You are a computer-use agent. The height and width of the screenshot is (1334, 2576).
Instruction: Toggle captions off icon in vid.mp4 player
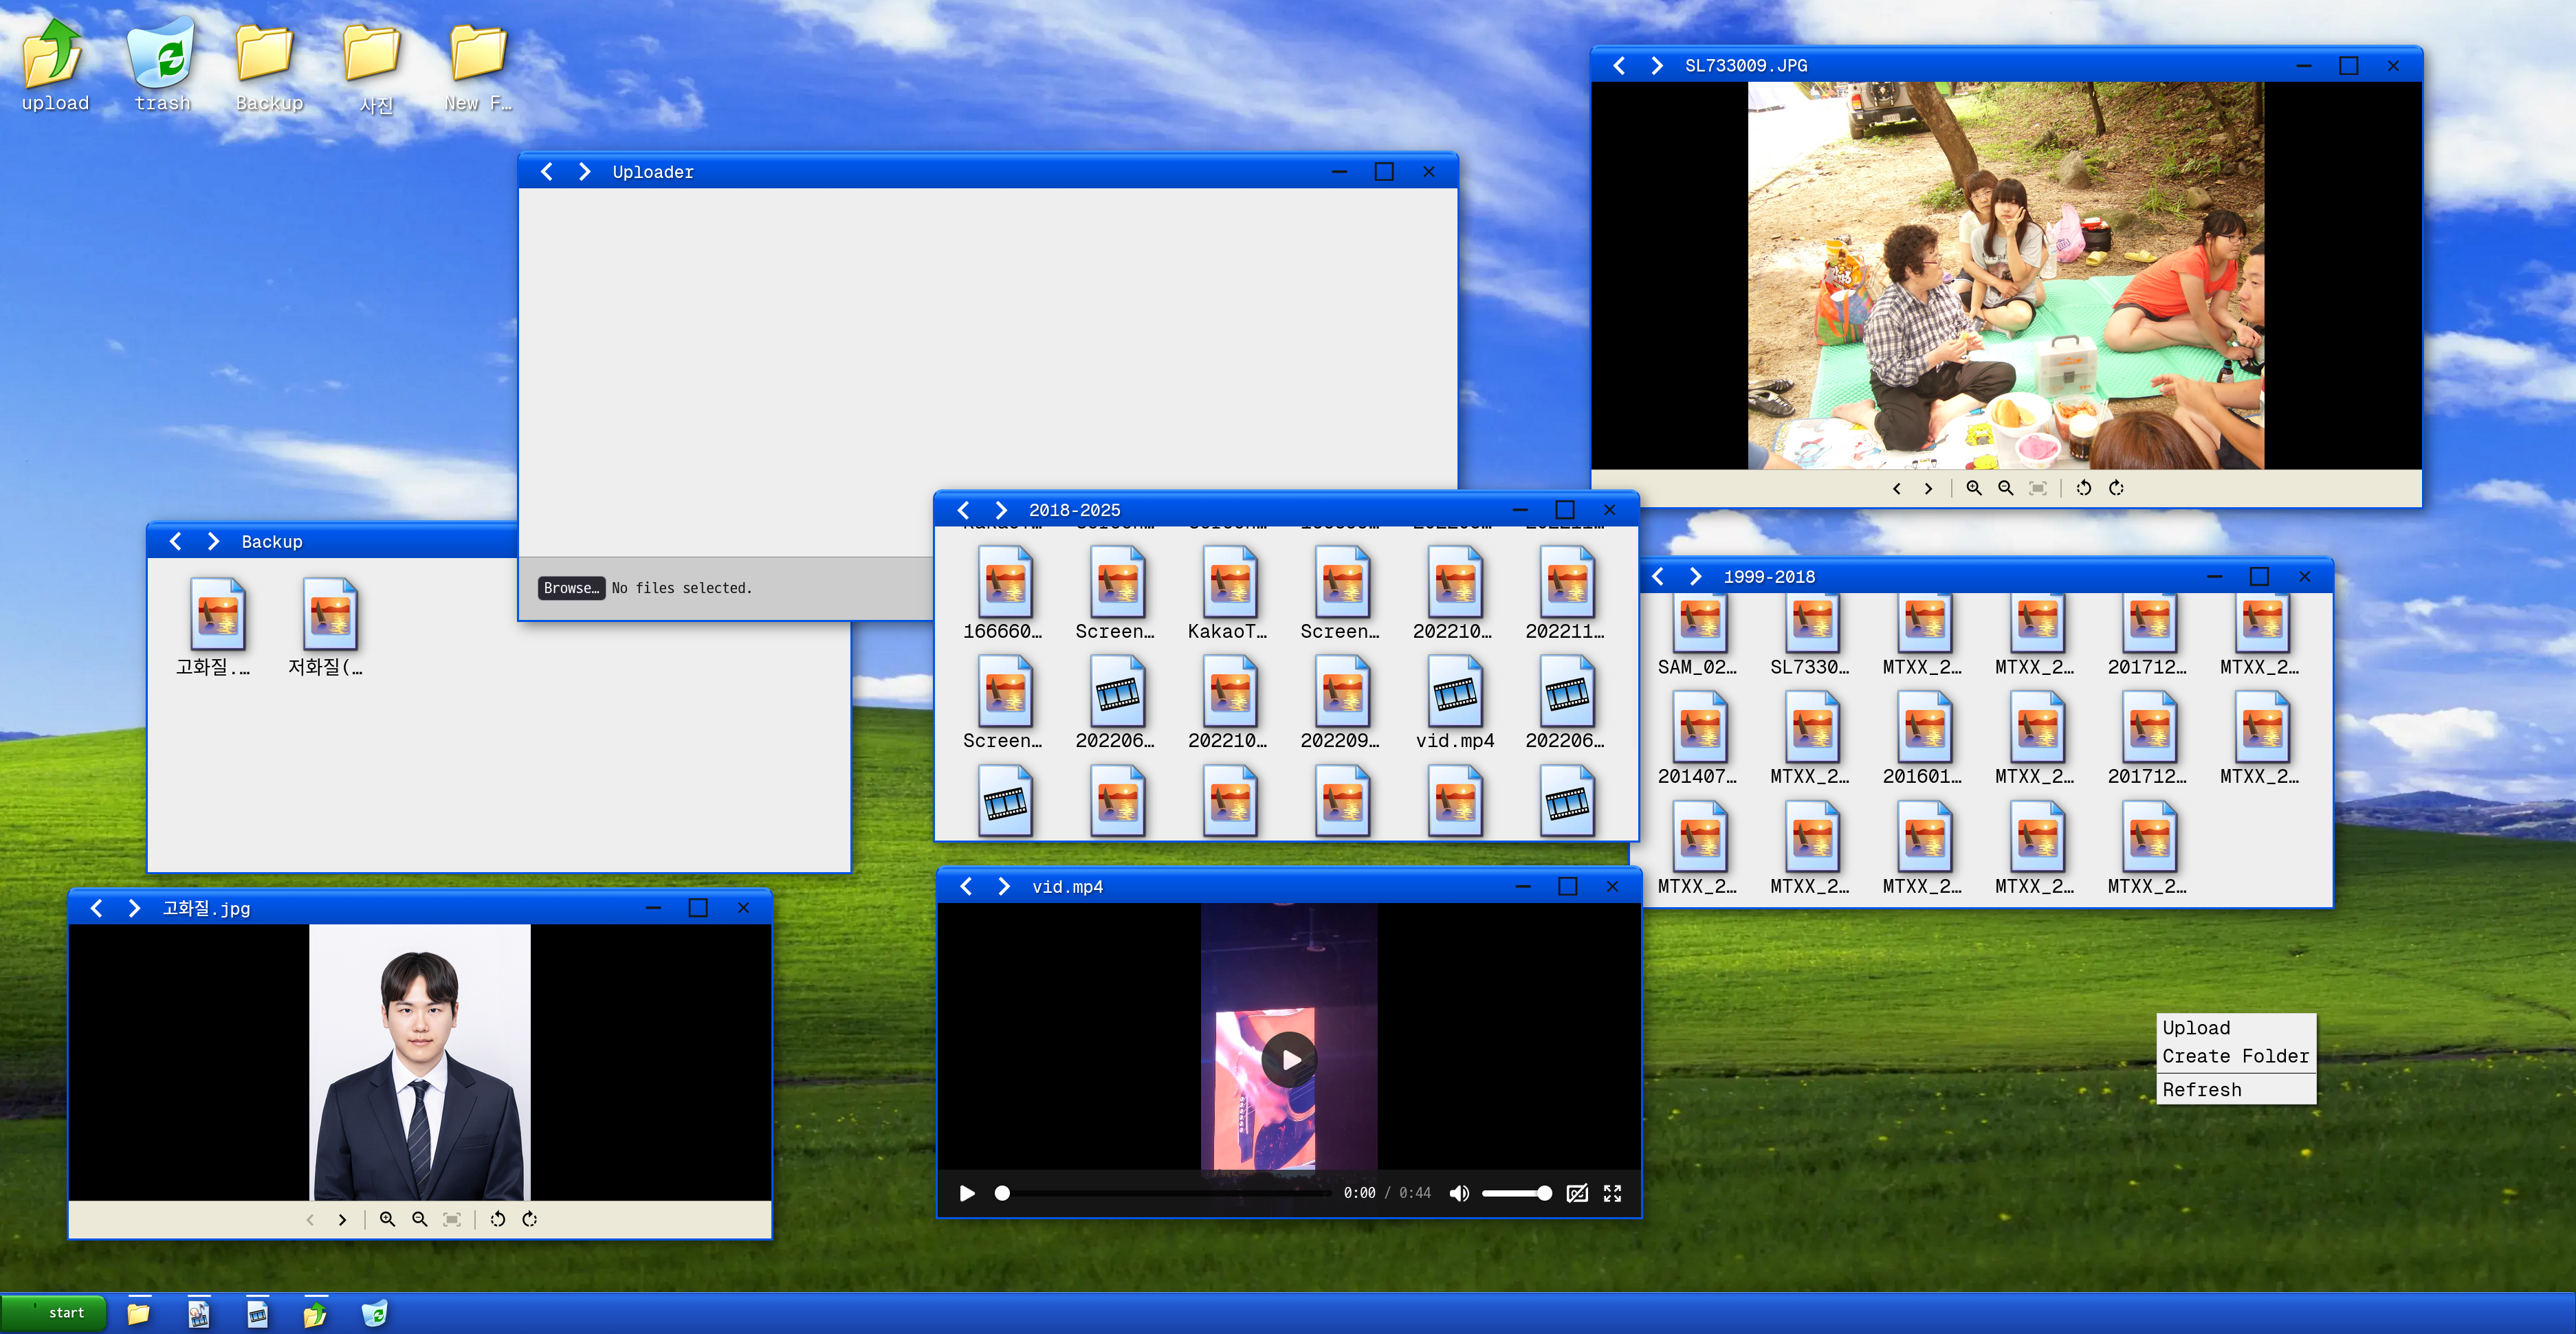click(1577, 1193)
